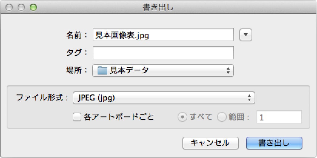Click the ファイル形式 label text
Viewport: 317px width, 158px height.
click(x=40, y=98)
